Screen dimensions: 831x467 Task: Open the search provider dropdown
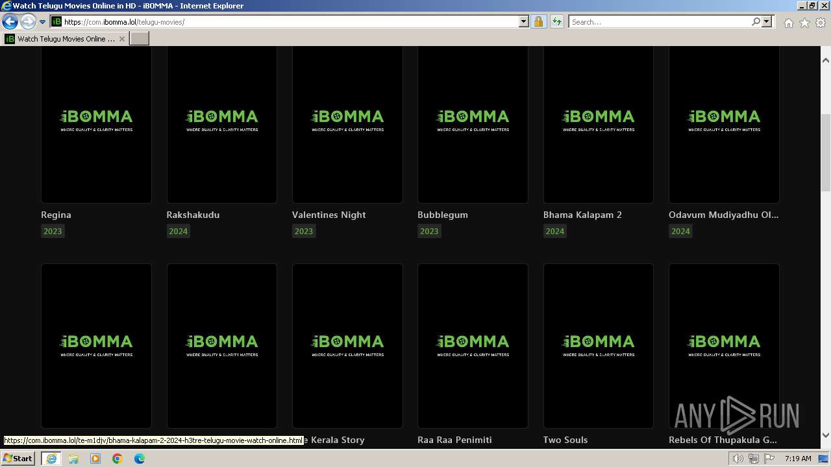pos(767,21)
